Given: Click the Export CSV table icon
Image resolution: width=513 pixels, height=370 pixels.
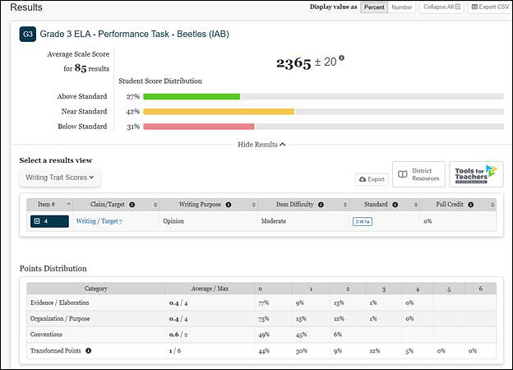Looking at the screenshot, I should (x=474, y=7).
